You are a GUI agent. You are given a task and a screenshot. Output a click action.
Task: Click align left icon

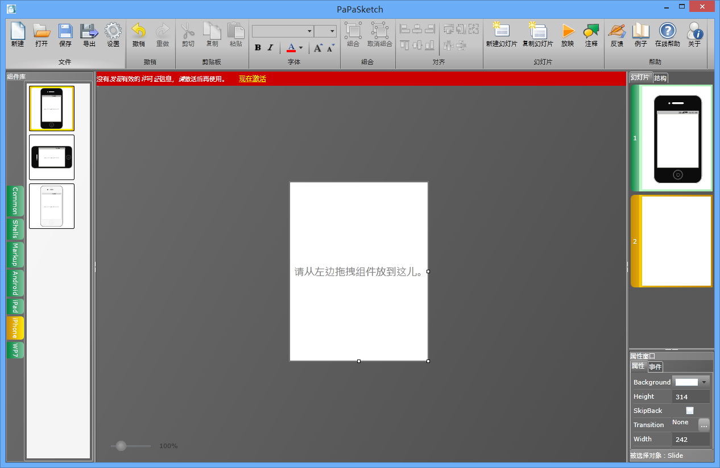pyautogui.click(x=405, y=28)
